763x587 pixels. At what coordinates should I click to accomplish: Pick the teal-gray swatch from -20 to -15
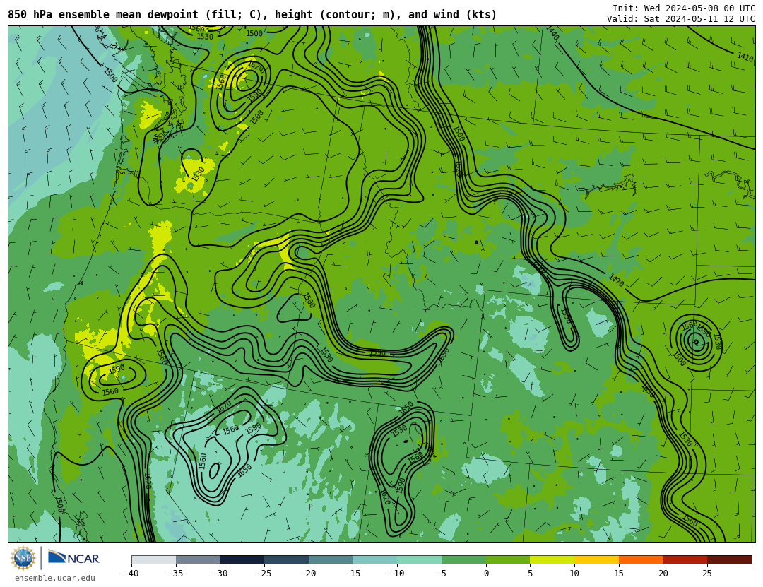click(x=331, y=559)
